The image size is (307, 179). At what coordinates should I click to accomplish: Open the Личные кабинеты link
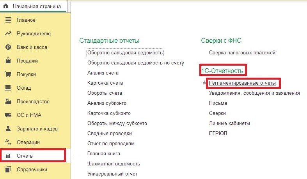click(x=229, y=123)
